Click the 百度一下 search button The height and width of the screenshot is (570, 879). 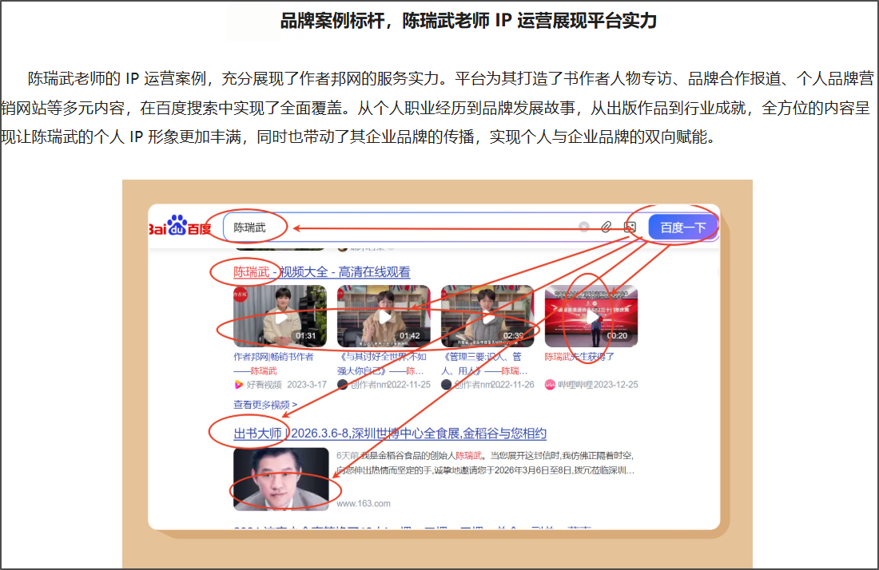click(682, 228)
